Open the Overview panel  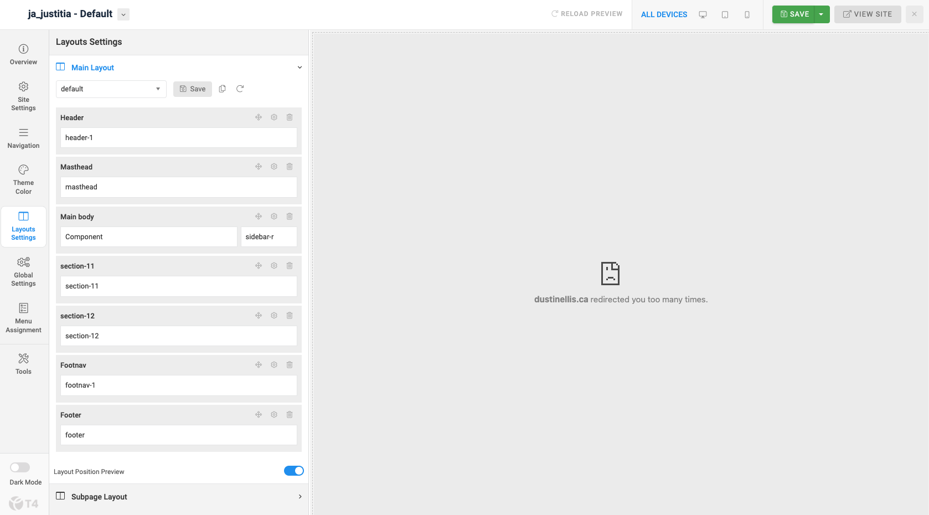(23, 55)
